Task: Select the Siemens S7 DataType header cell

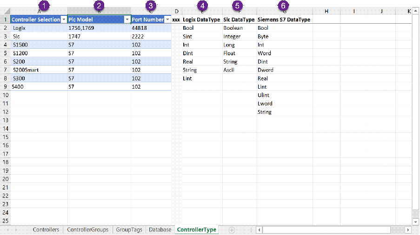Action: pos(285,20)
